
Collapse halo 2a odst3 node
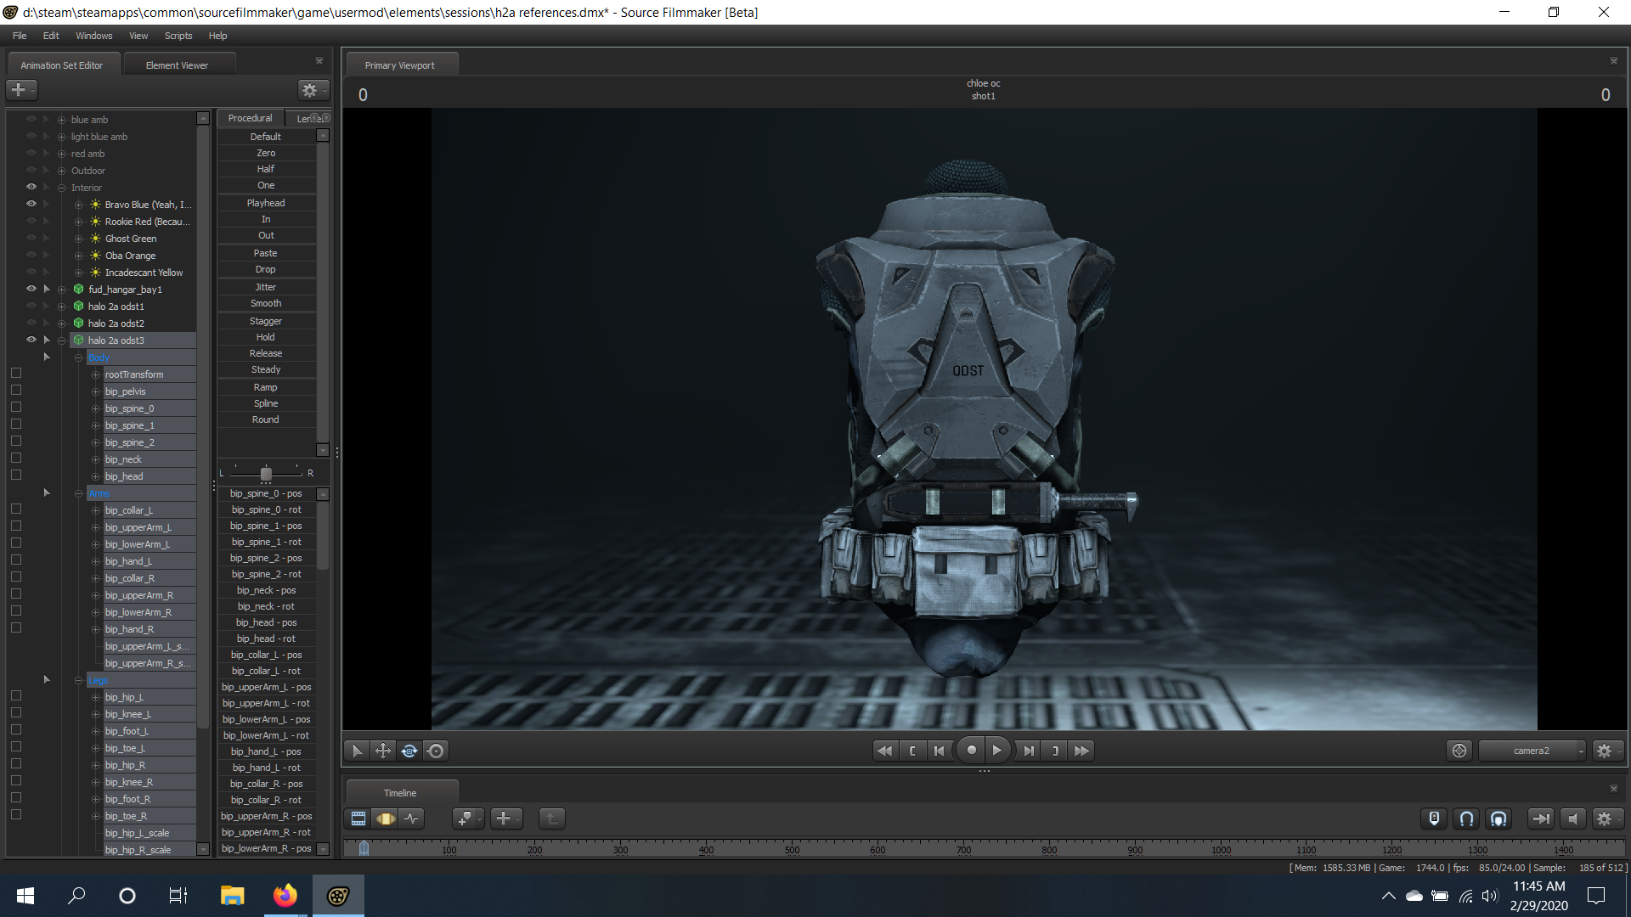point(61,340)
